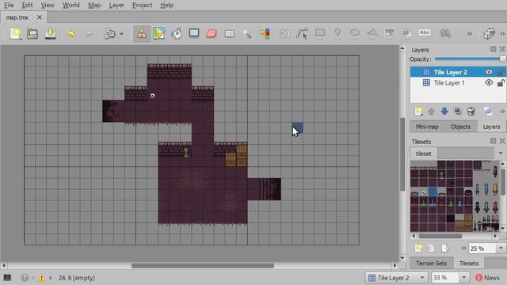Open the Edit menu

pos(27,6)
